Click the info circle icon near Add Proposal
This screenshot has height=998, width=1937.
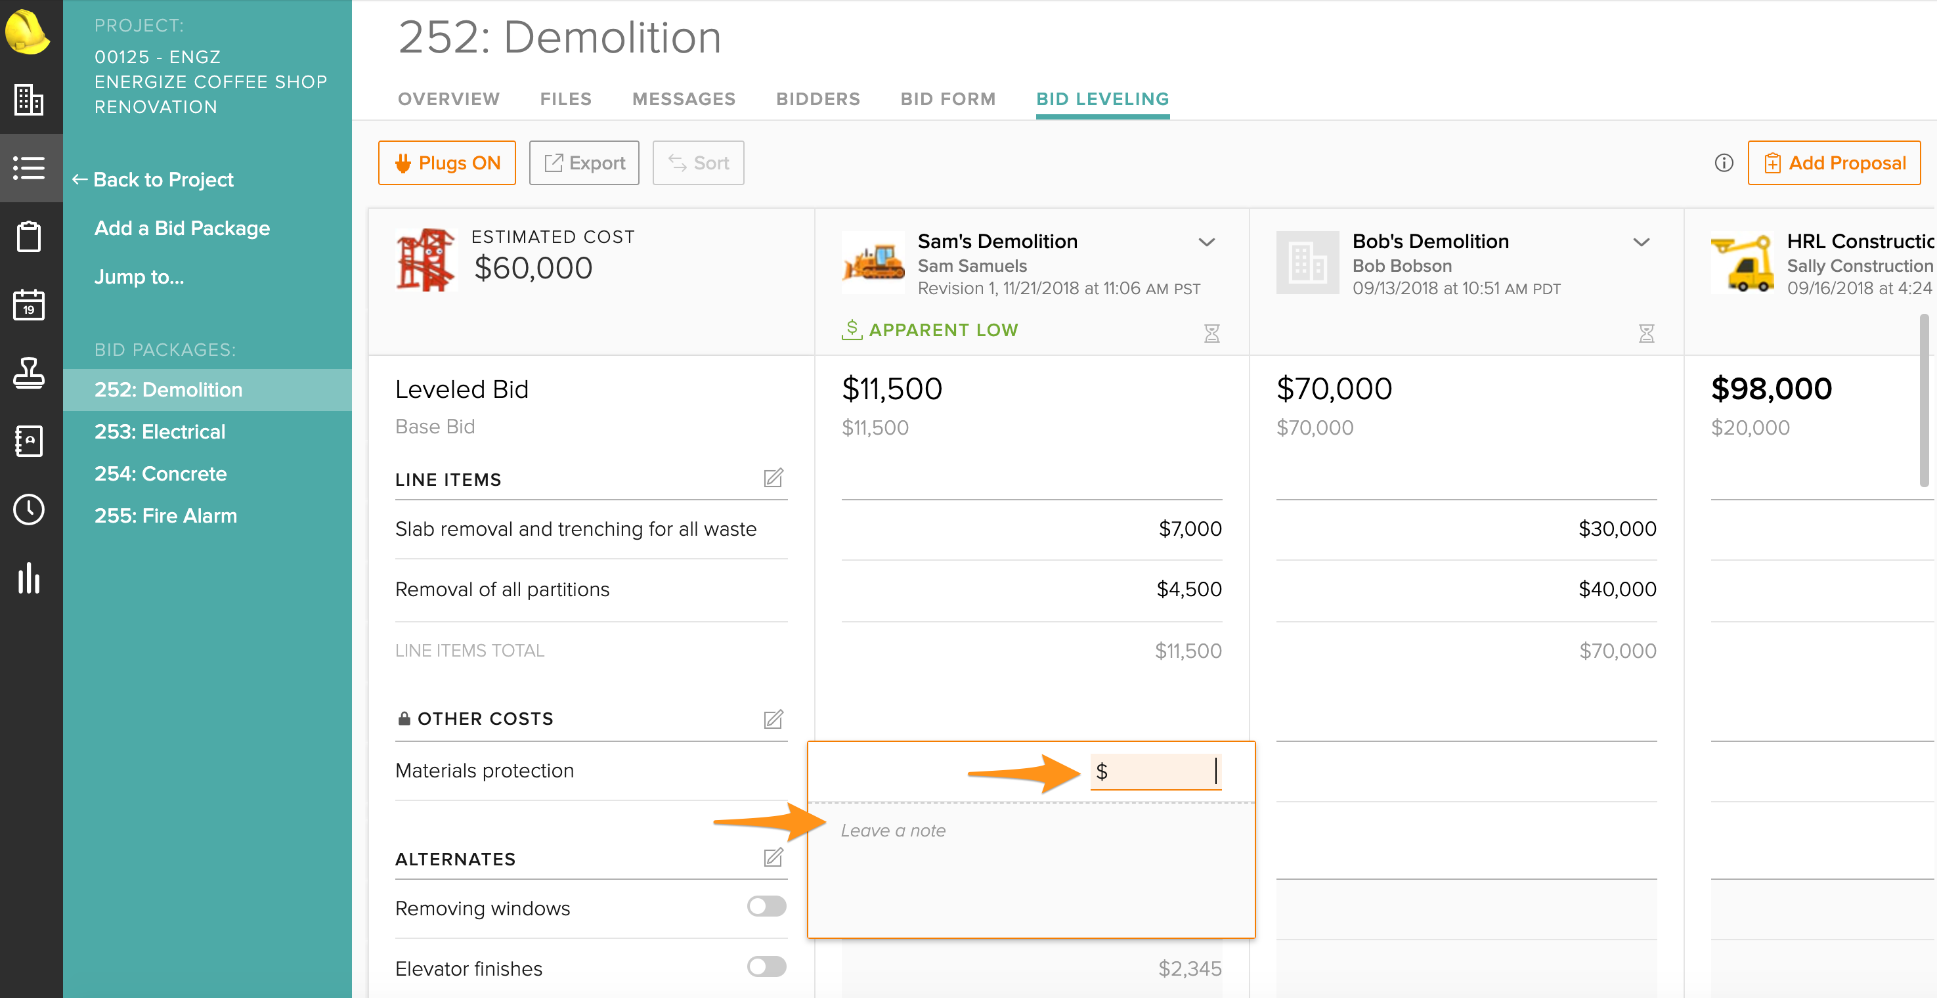(1724, 162)
